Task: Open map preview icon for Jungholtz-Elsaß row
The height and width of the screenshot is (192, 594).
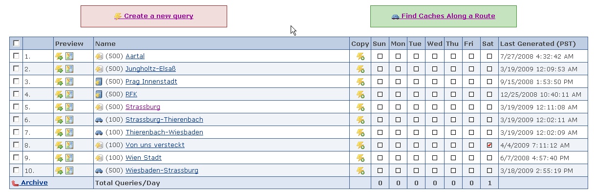Action: tap(69, 69)
